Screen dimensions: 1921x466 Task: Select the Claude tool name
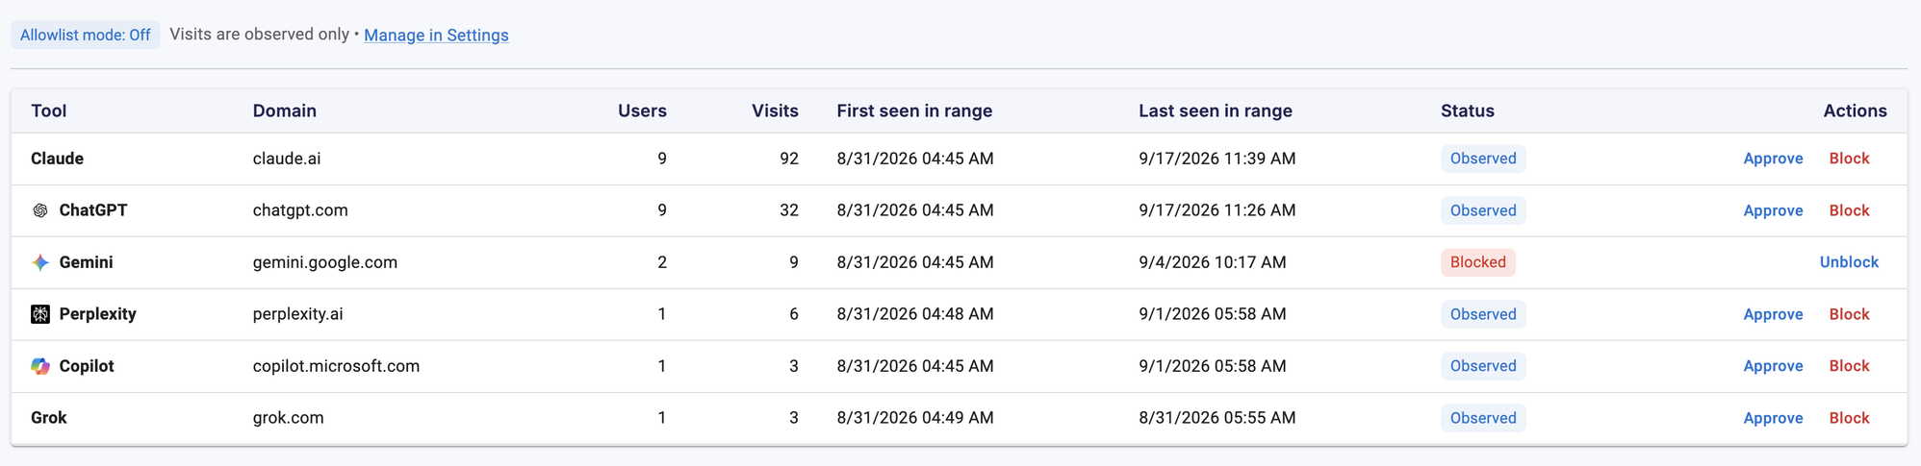point(57,159)
